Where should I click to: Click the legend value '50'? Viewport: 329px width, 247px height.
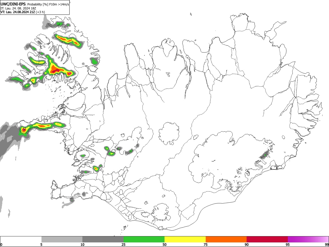[x=165, y=245]
